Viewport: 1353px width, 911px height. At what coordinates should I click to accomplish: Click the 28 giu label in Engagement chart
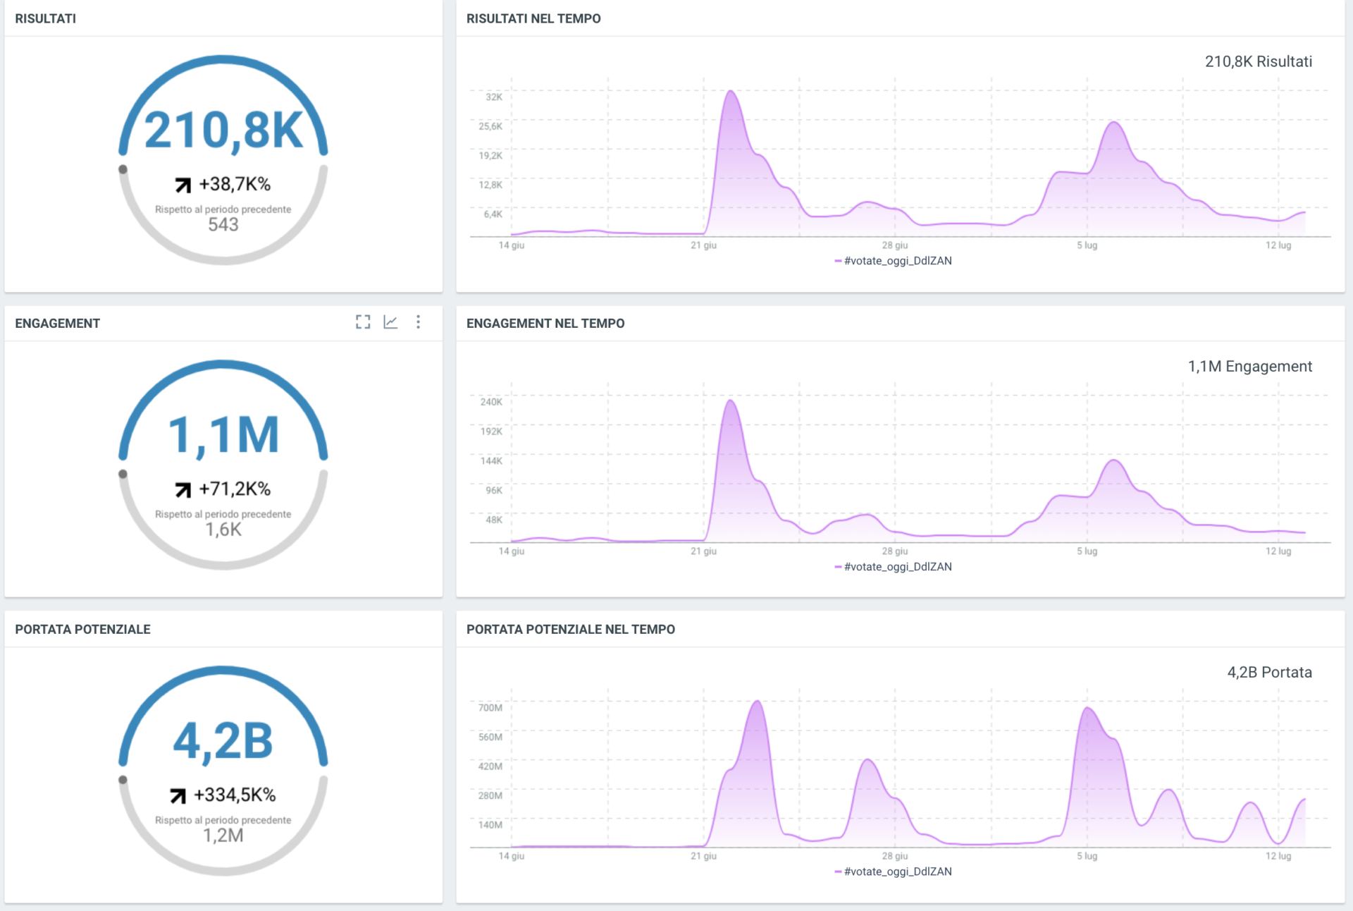coord(895,551)
